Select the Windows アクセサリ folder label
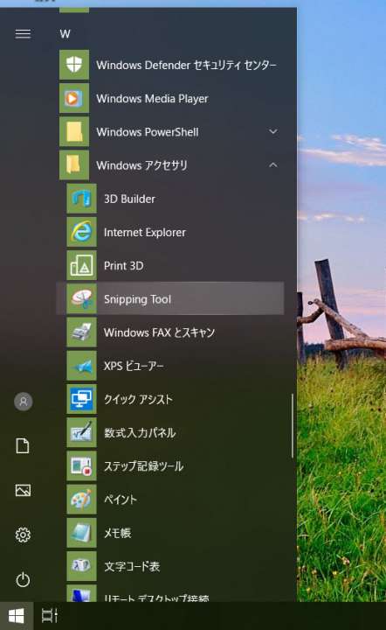This screenshot has width=386, height=630. 141,165
